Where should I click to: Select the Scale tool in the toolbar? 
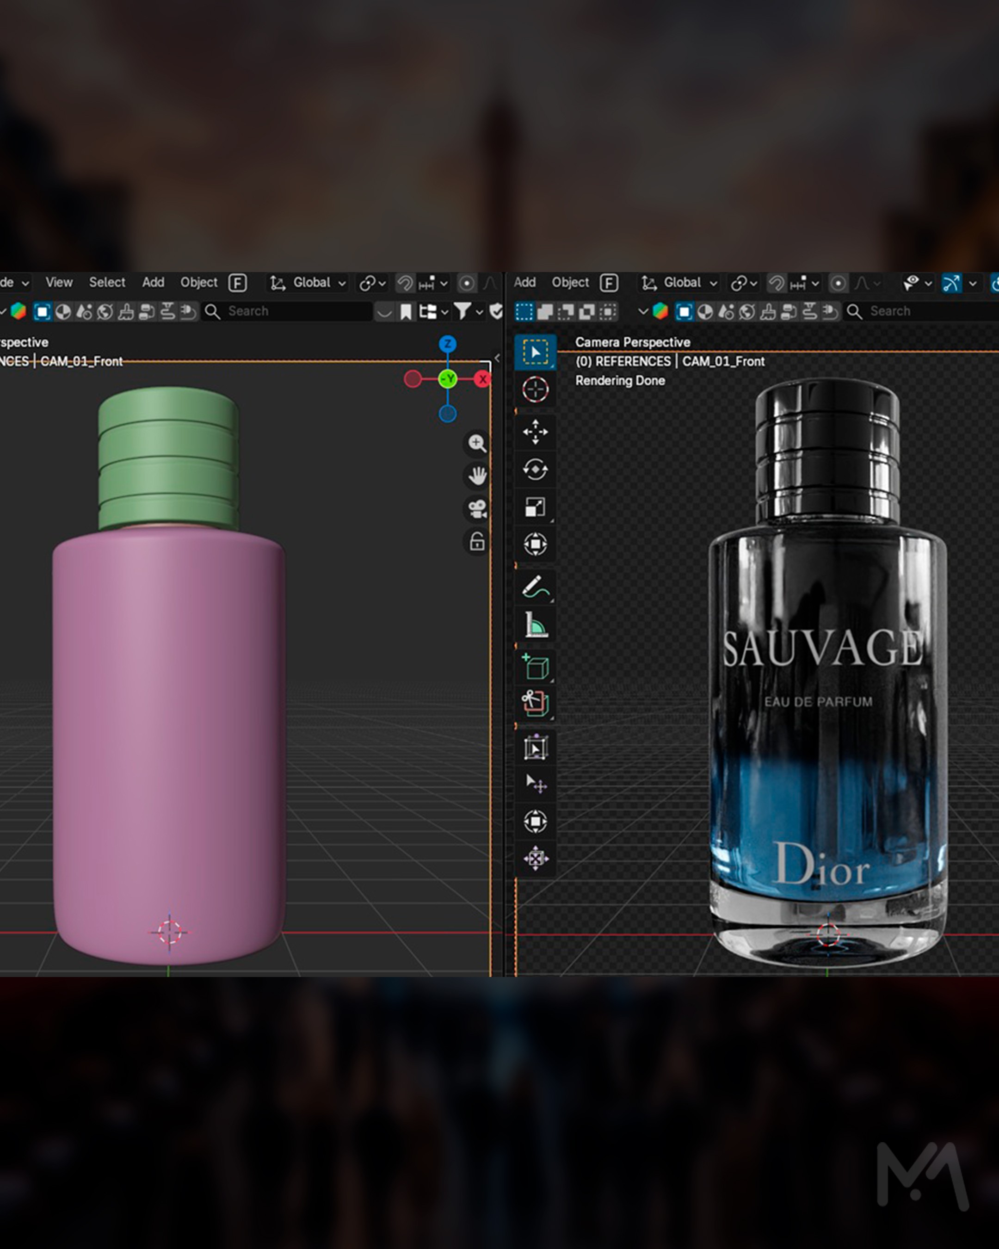tap(535, 507)
